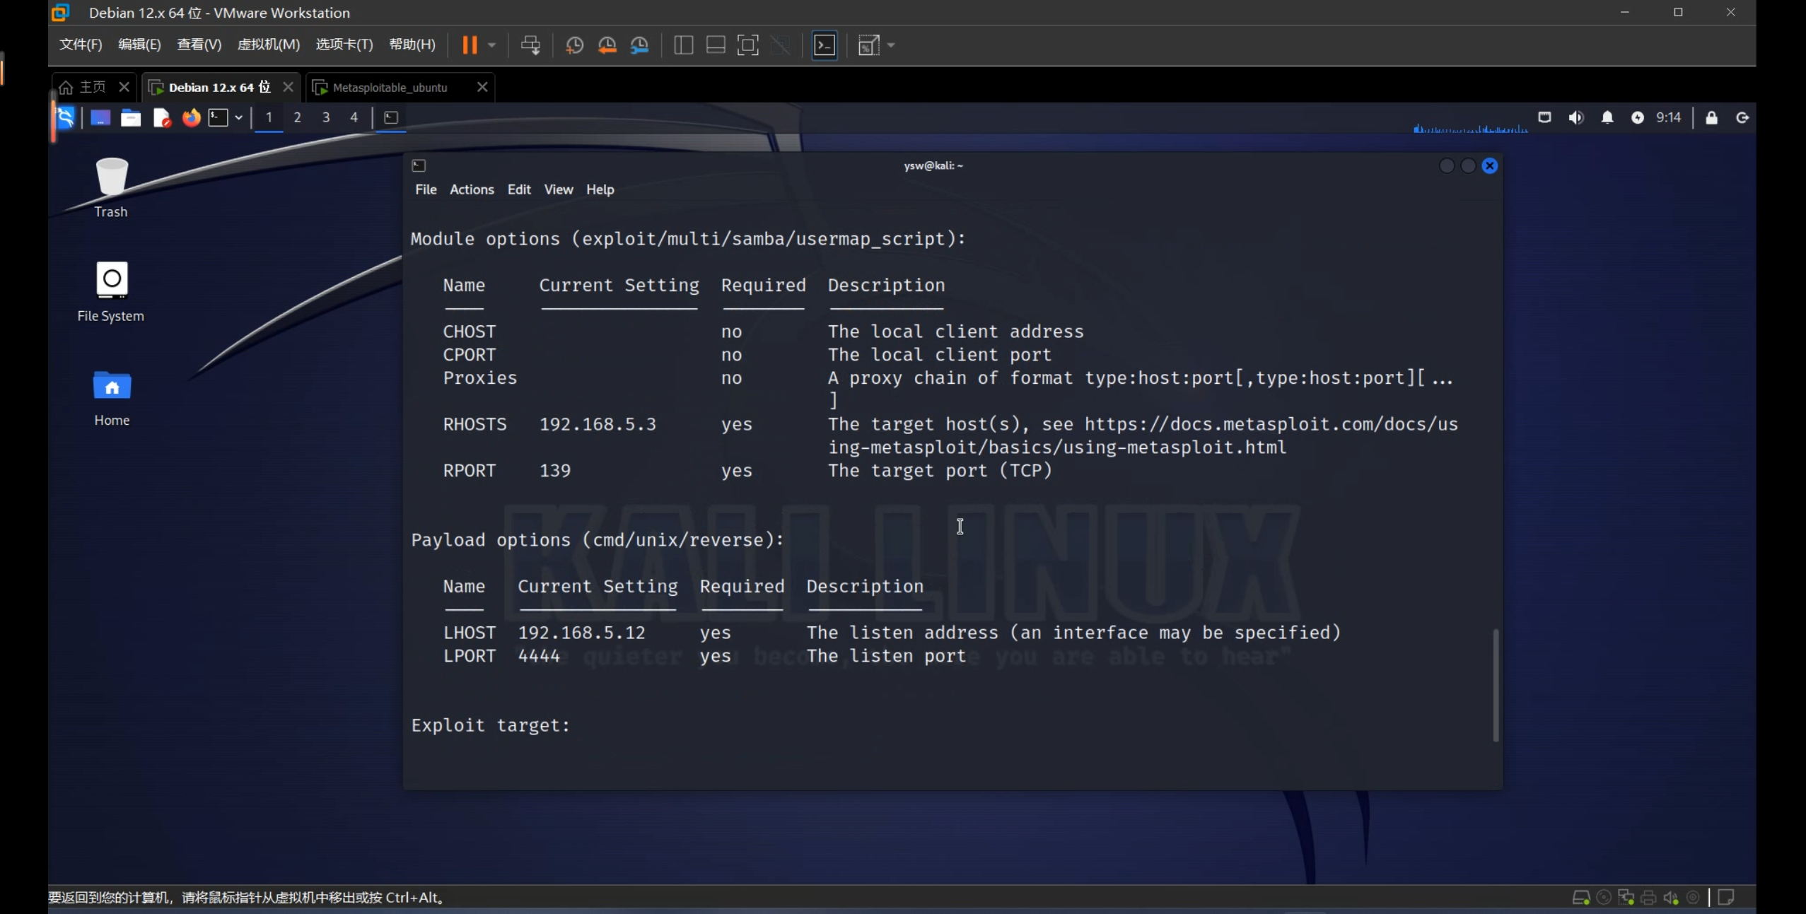The width and height of the screenshot is (1806, 914).
Task: Open snapshot manager with the wrench clock icon
Action: point(639,45)
